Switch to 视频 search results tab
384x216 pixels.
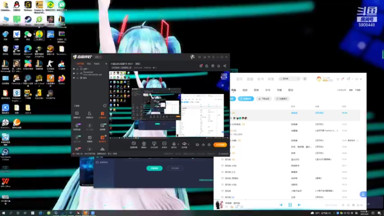(245, 90)
